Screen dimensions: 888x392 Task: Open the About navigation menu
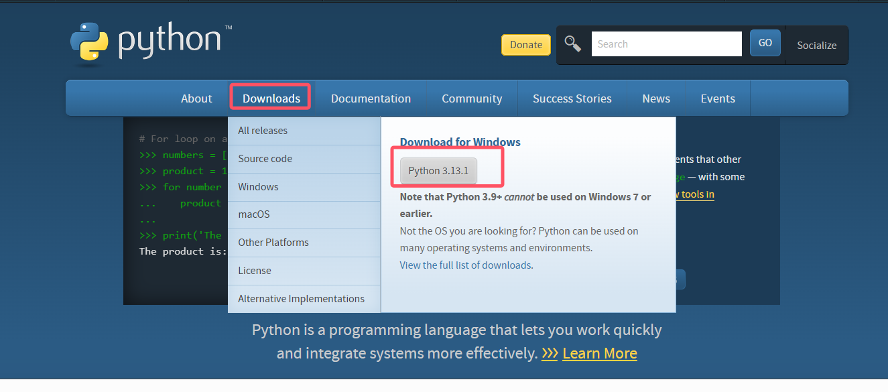tap(196, 99)
